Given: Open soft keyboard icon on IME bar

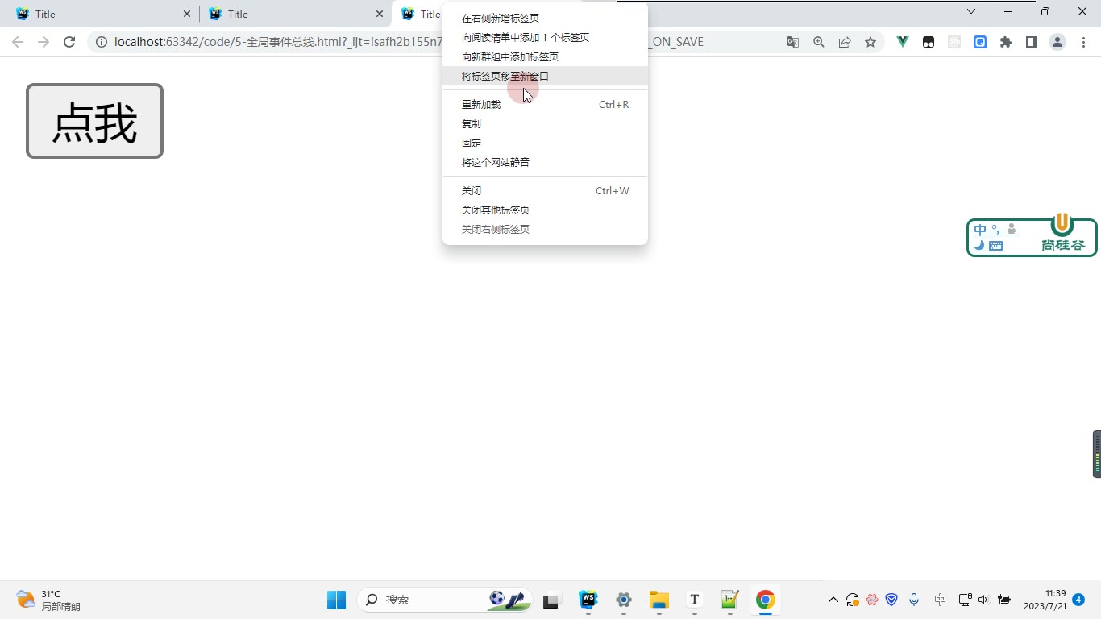Looking at the screenshot, I should click(995, 246).
